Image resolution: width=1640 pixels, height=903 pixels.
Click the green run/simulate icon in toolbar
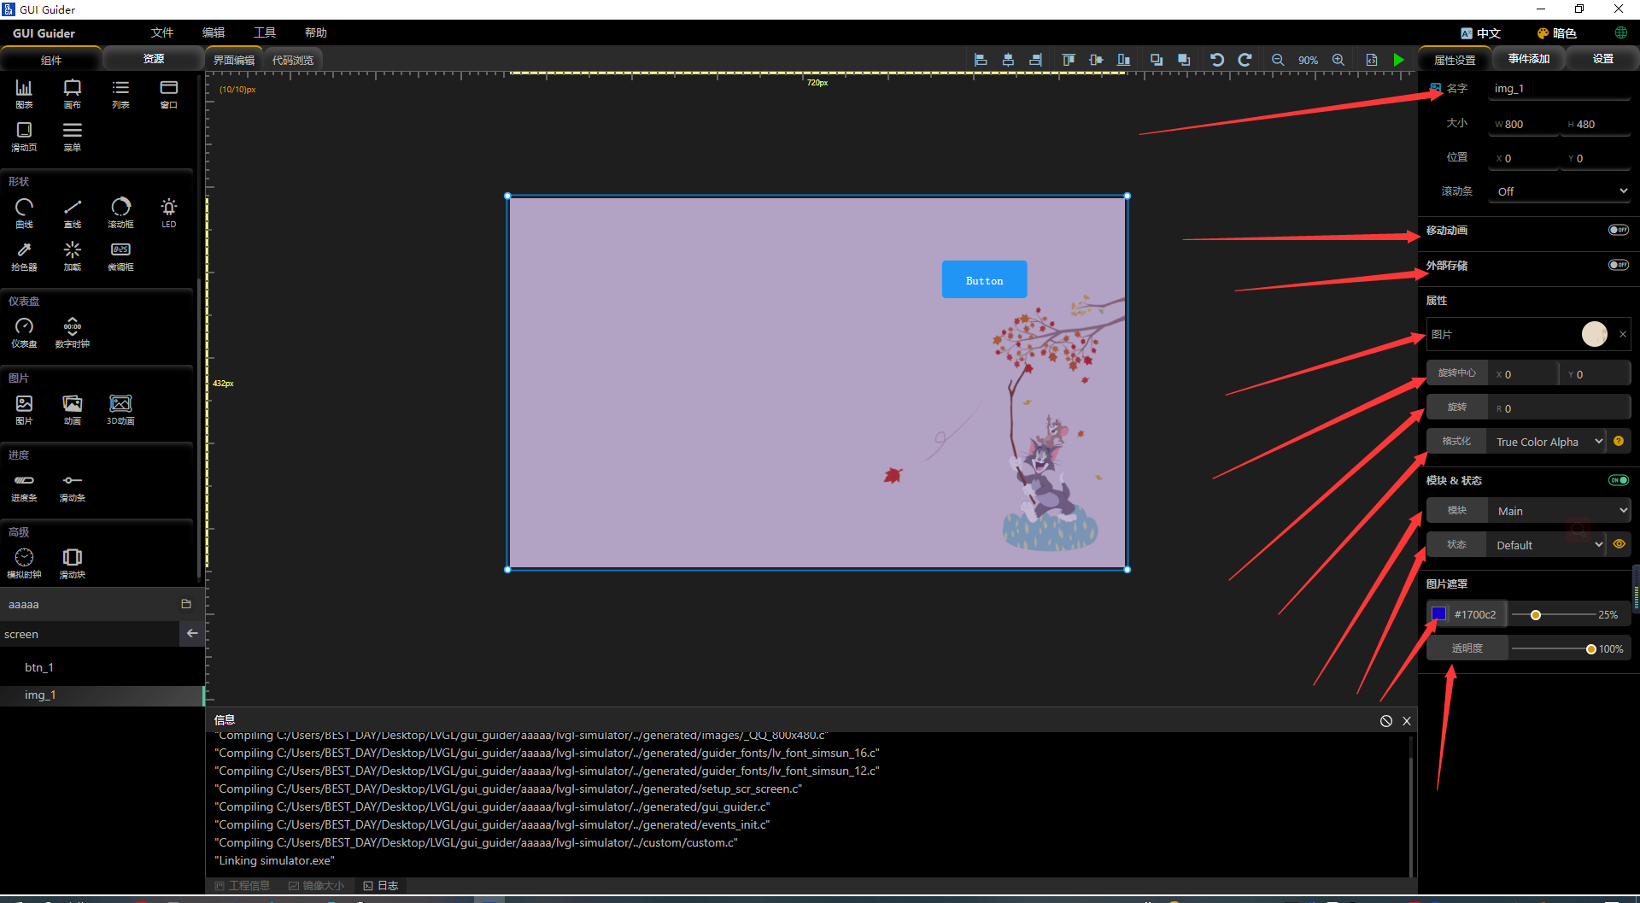pos(1398,60)
